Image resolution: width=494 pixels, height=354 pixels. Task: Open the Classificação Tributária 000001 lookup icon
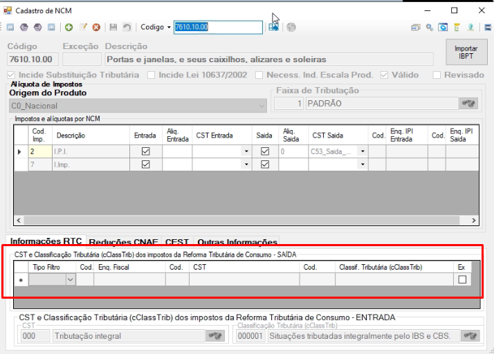470,336
